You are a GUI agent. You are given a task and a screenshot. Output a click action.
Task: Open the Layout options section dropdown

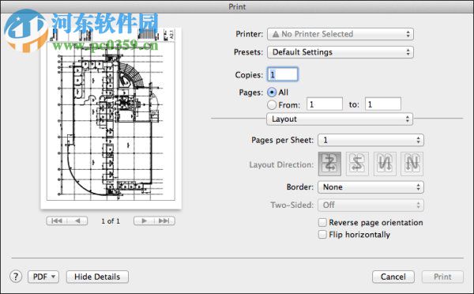tap(340, 119)
